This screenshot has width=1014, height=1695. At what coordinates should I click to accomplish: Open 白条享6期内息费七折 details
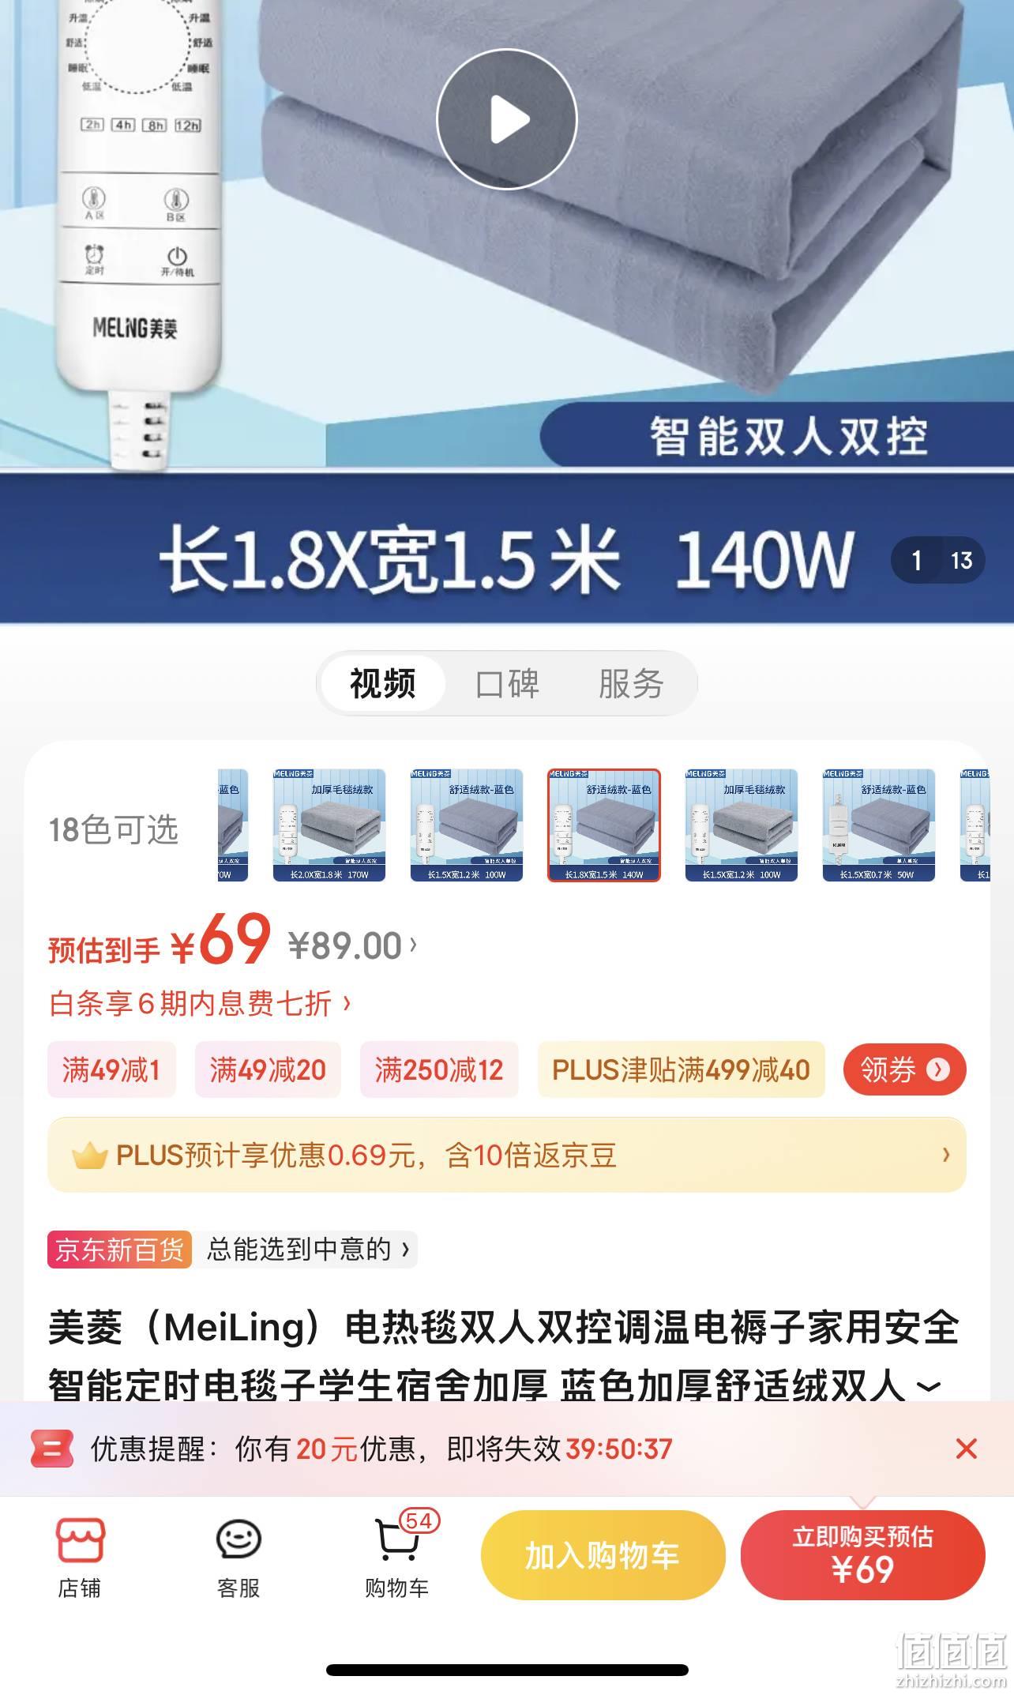(200, 1003)
